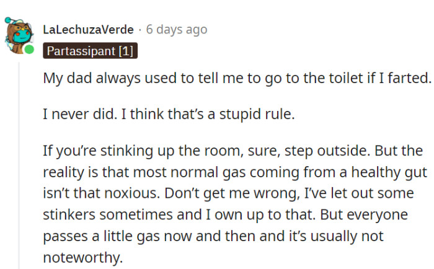Viewport: 434px width, 269px height.
Task: Click the LaLechuzaVerde user avatar
Action: [x=17, y=35]
